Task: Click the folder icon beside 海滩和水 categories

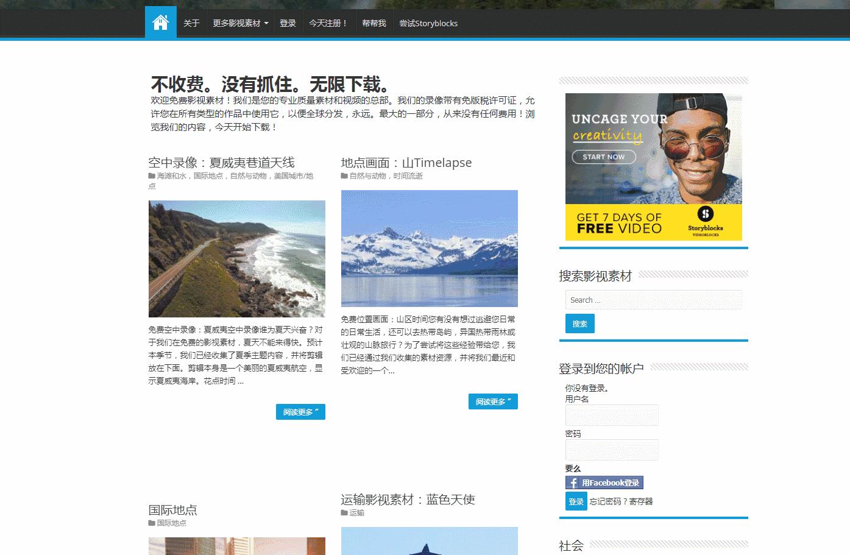Action: coord(150,175)
